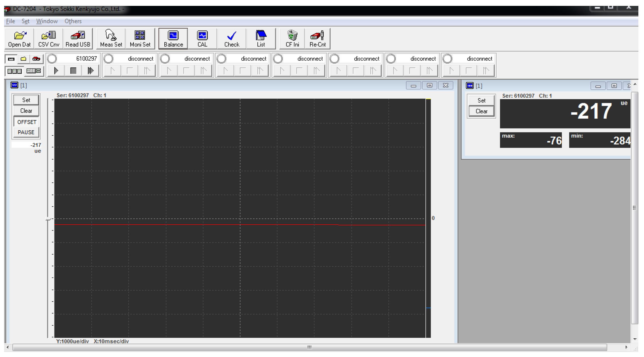Viewport: 644px width, 357px height.
Task: Open Meas Set measurement settings
Action: 111,38
